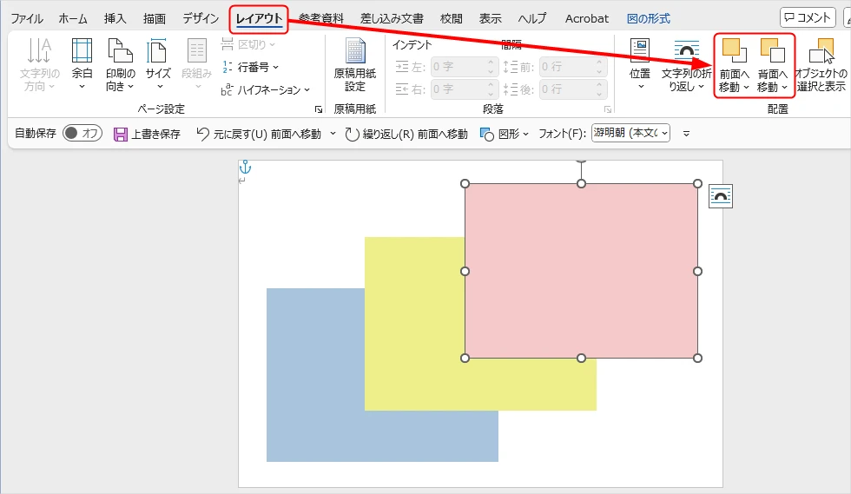Click the anchor icon on the page
This screenshot has height=494, width=851.
click(245, 167)
